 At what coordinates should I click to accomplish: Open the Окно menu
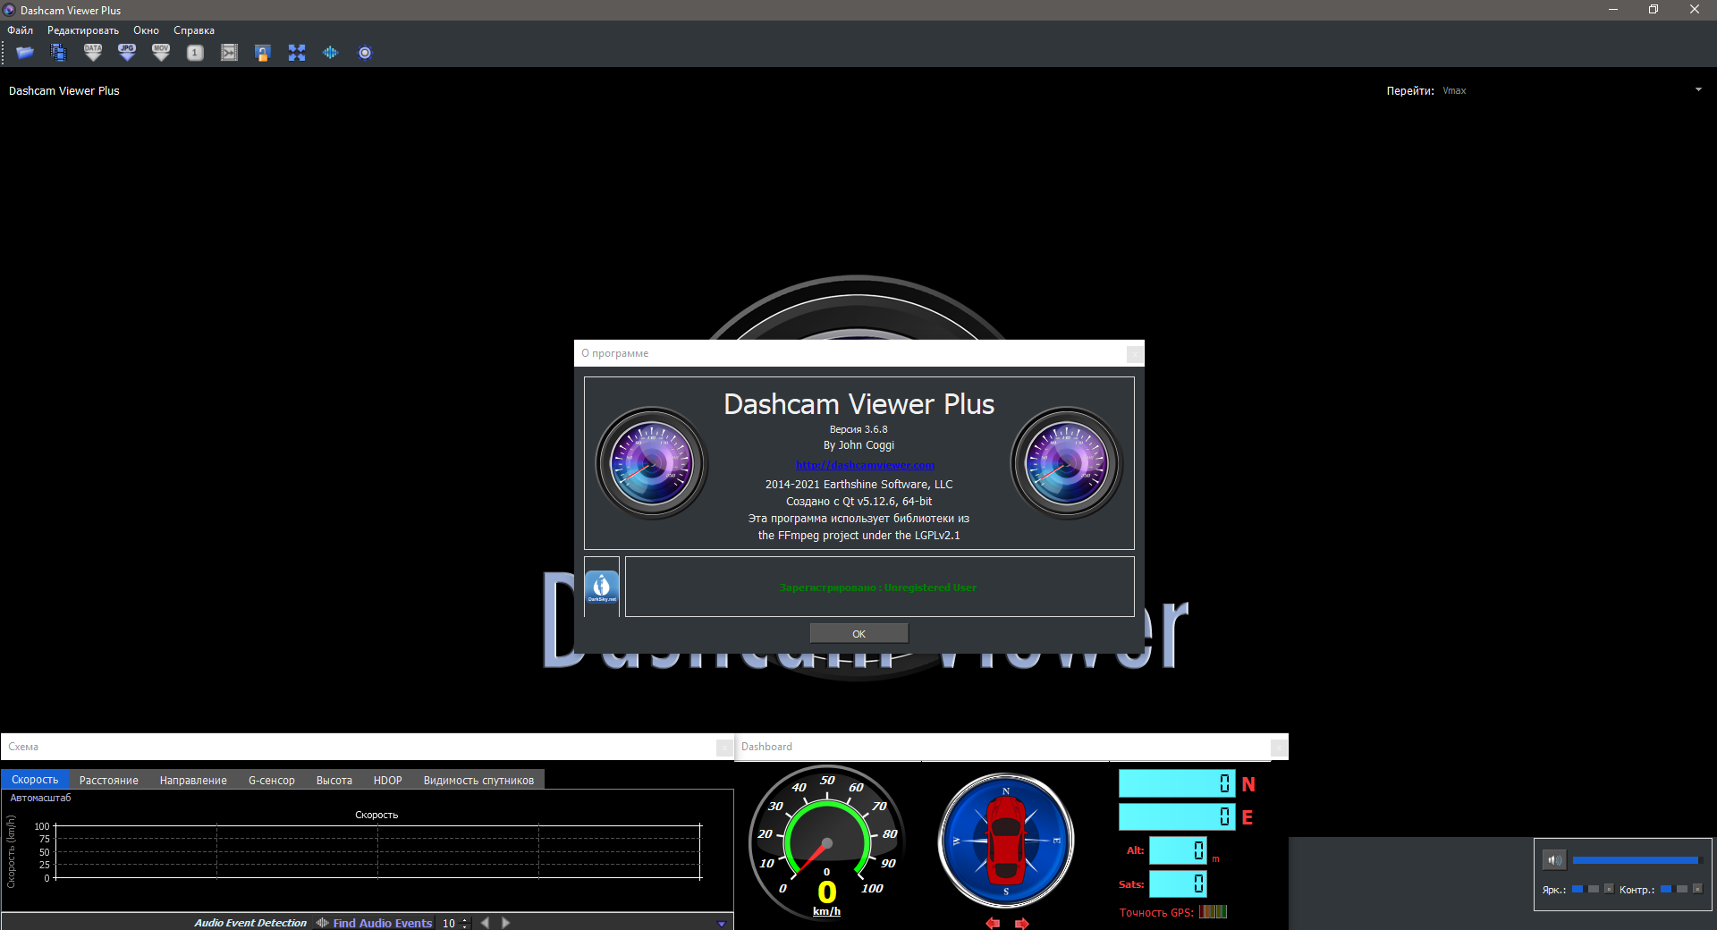[x=146, y=30]
